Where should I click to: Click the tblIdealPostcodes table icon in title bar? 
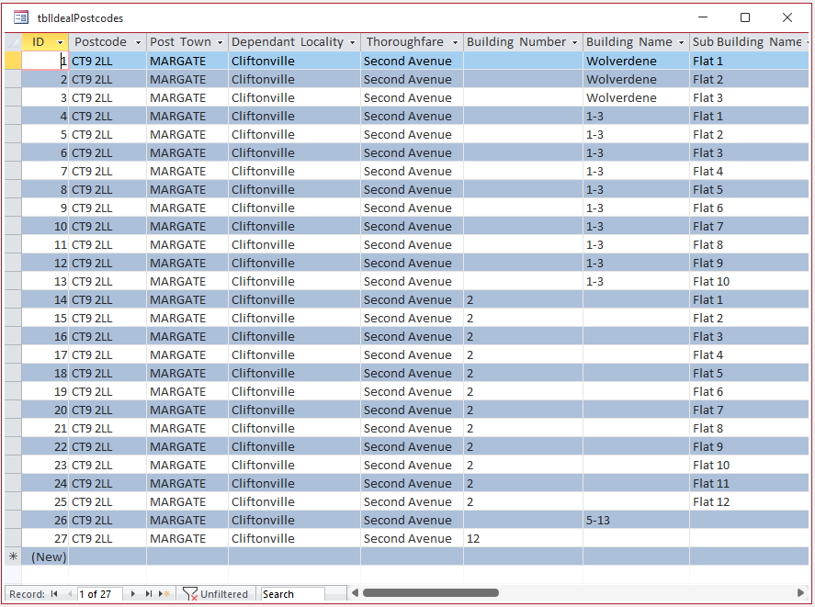pos(21,17)
